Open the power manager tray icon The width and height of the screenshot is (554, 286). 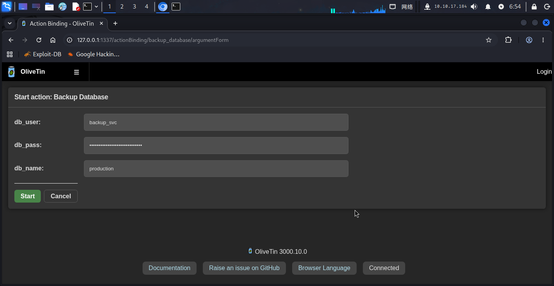point(501,7)
